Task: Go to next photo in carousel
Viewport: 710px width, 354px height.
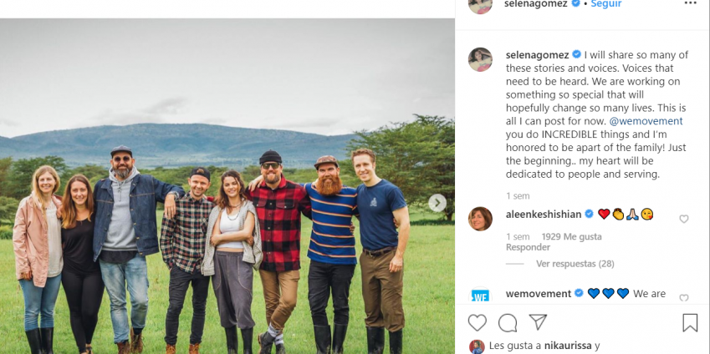Action: 437,203
